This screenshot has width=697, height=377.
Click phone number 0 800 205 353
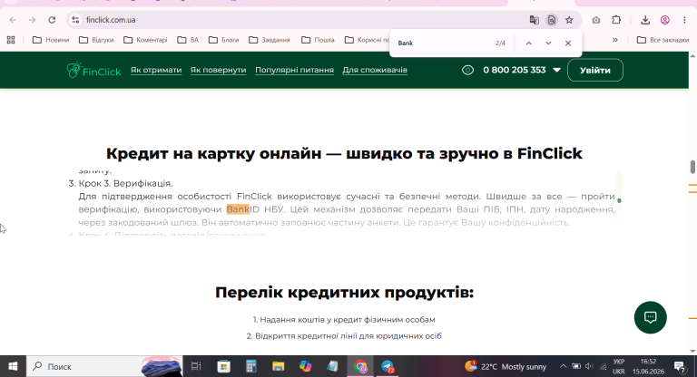click(515, 70)
